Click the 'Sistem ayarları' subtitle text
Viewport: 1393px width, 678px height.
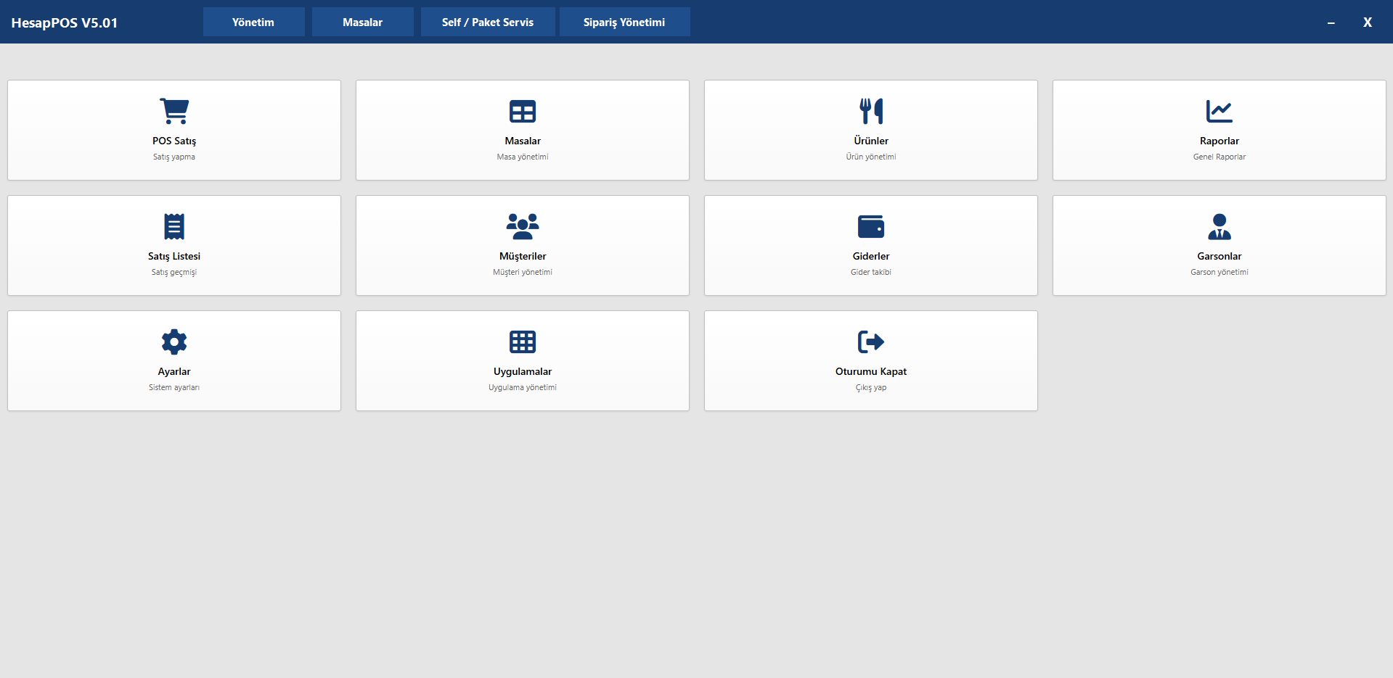pyautogui.click(x=174, y=387)
